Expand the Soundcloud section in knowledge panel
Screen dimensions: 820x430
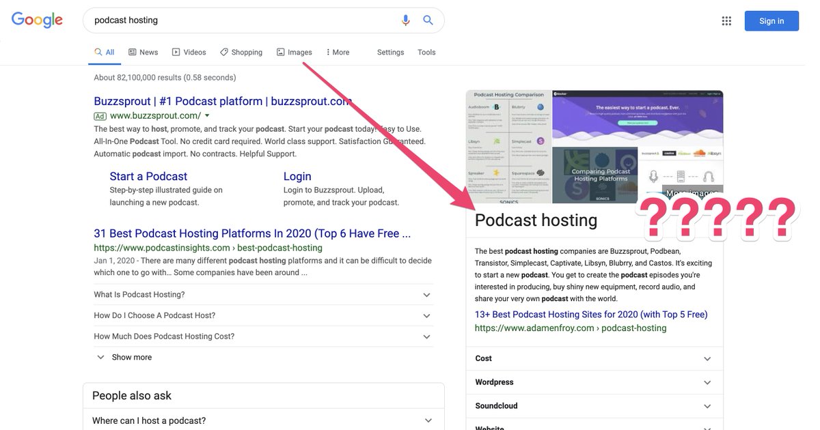pyautogui.click(x=594, y=406)
